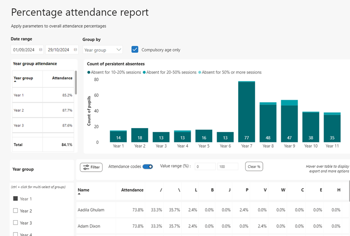
Task: Deselect the Year 1 group checkbox
Action: pyautogui.click(x=15, y=198)
